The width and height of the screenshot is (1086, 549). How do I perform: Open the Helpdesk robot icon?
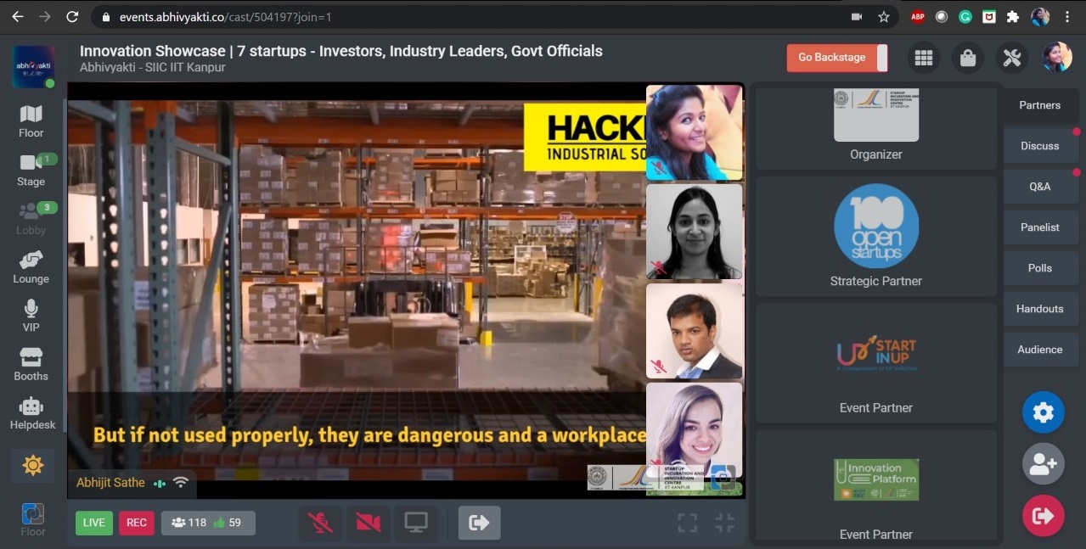31,412
